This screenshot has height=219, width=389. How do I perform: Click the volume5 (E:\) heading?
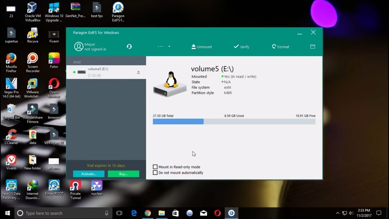pyautogui.click(x=212, y=69)
